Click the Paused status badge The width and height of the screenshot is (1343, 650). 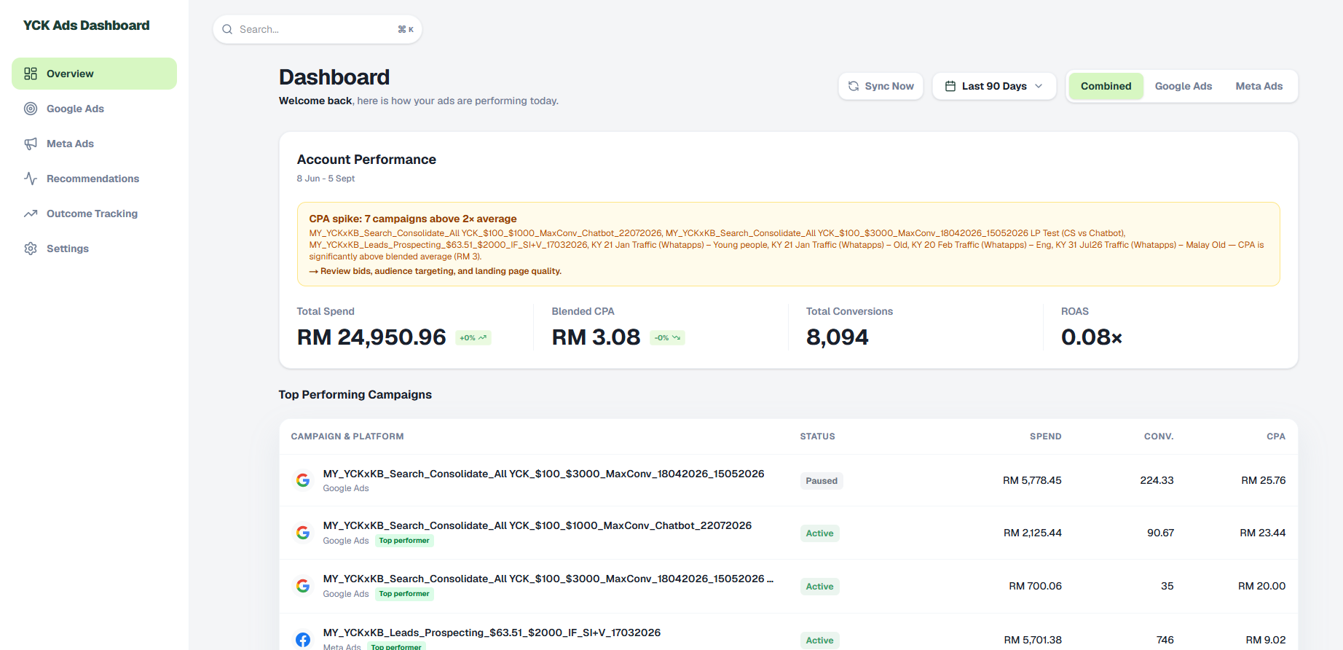[x=822, y=481]
